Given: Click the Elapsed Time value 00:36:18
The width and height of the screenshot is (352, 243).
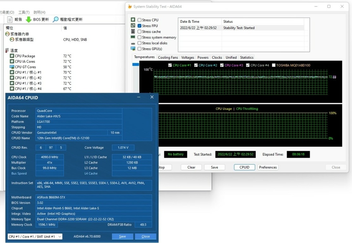Looking at the screenshot, I should click(x=298, y=154).
